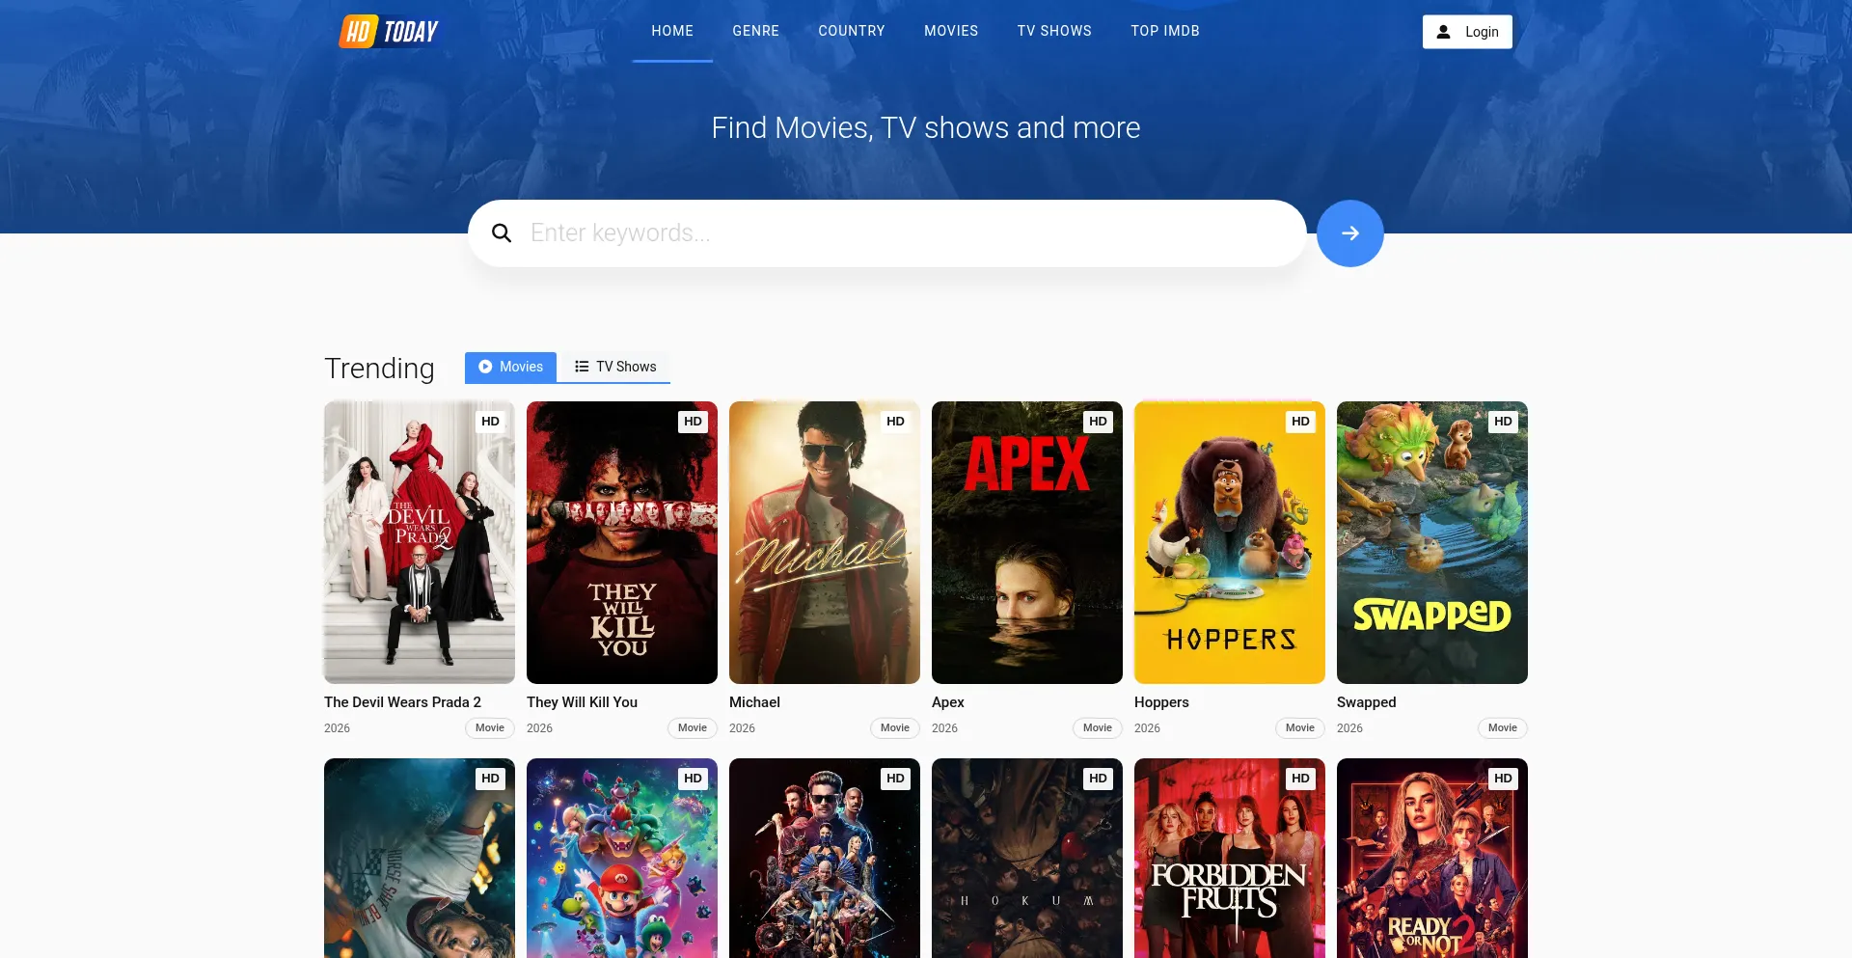Image resolution: width=1852 pixels, height=958 pixels.
Task: Click the Movie tag under Apex
Action: (1098, 728)
